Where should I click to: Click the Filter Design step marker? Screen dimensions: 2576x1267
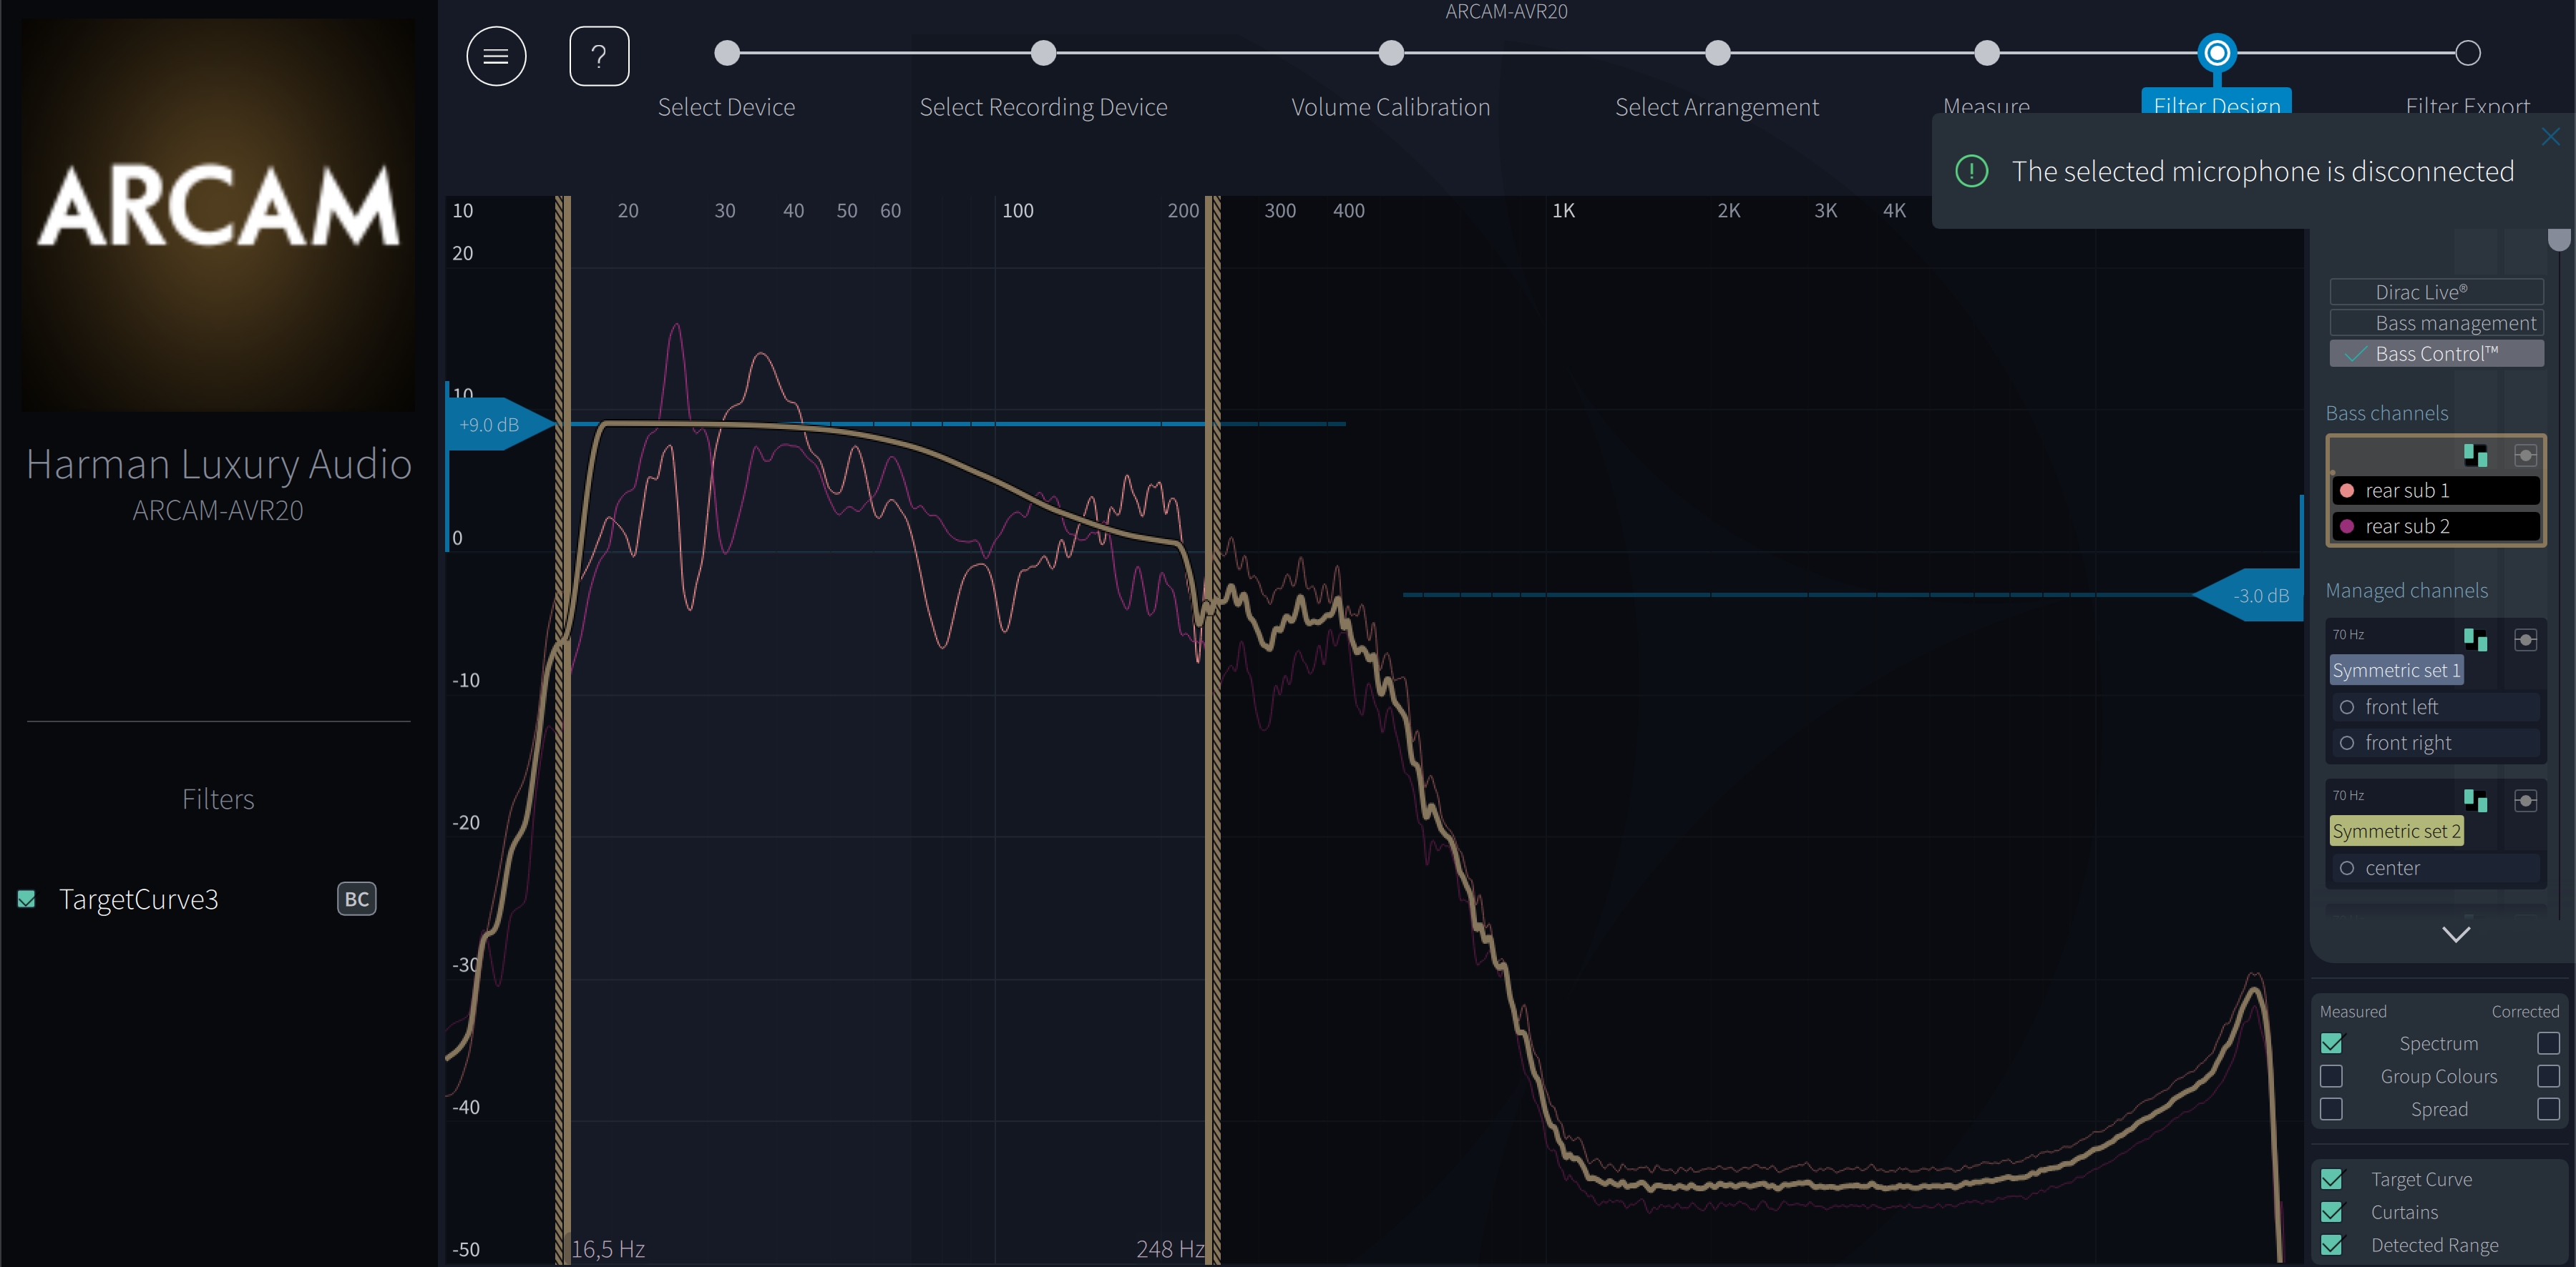(2217, 53)
